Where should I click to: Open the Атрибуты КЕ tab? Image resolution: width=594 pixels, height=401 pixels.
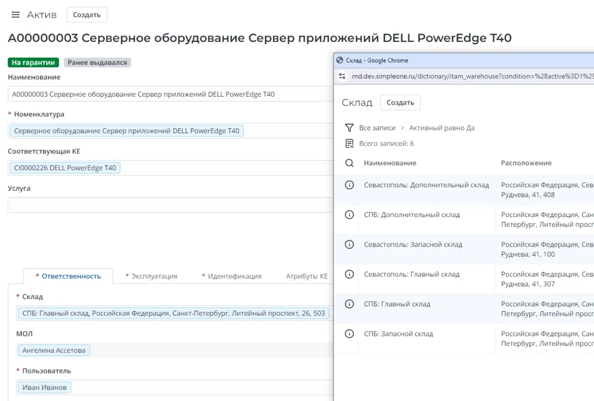click(307, 276)
